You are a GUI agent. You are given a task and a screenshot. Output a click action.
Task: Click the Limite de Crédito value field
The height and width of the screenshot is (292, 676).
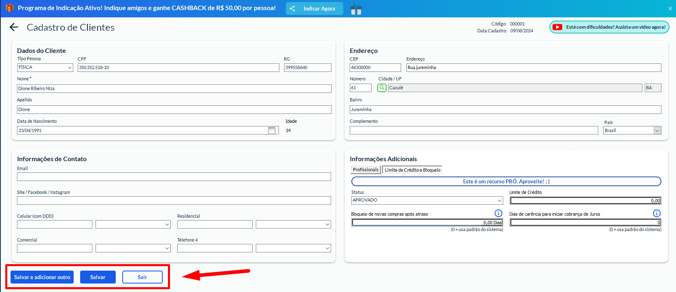tap(585, 201)
